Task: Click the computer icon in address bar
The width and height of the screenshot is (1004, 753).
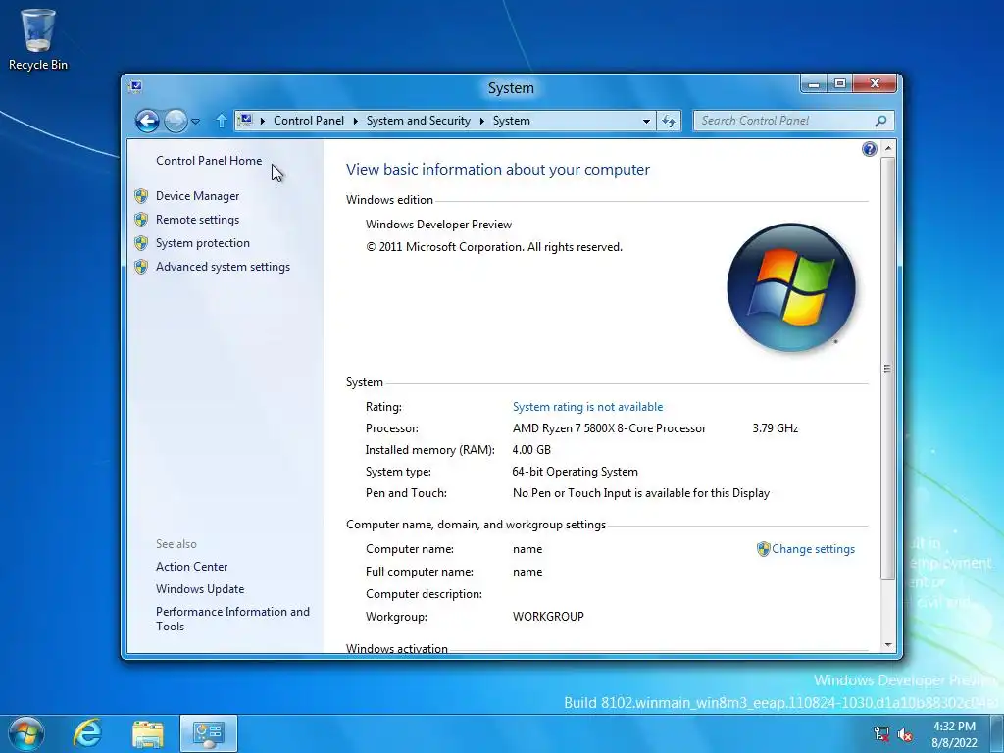Action: coord(244,121)
